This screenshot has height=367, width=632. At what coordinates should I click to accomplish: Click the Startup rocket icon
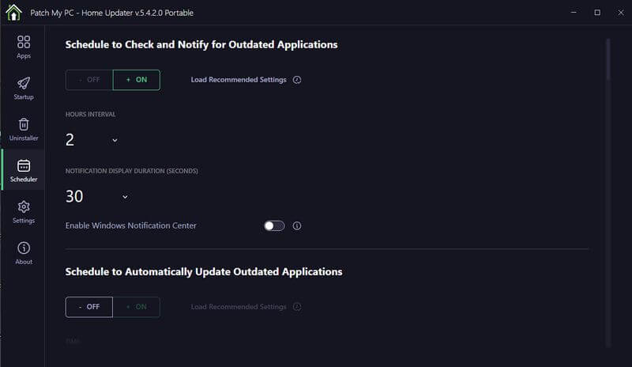point(24,84)
